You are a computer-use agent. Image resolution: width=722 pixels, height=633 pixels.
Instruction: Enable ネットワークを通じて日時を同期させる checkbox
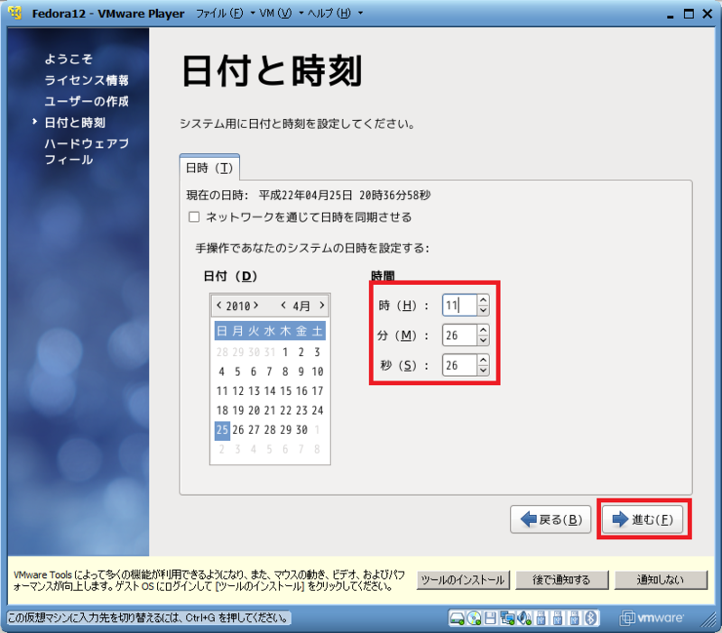(x=194, y=216)
